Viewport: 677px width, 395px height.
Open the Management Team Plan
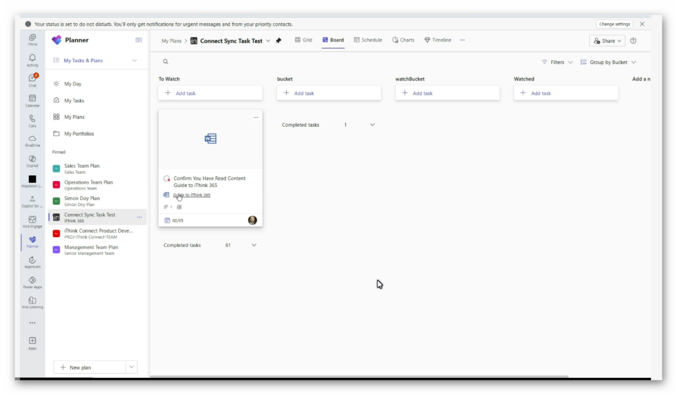(x=97, y=250)
